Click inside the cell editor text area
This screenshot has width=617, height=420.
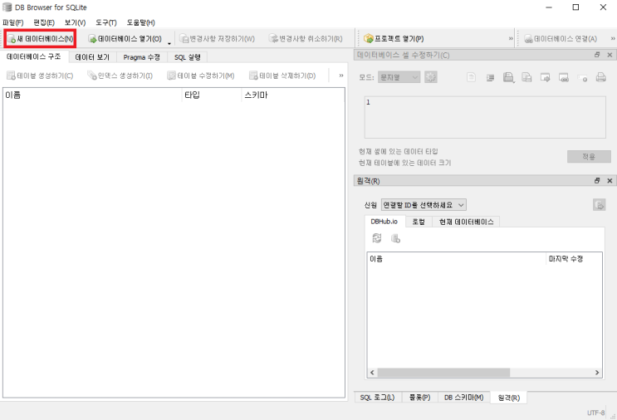485,117
